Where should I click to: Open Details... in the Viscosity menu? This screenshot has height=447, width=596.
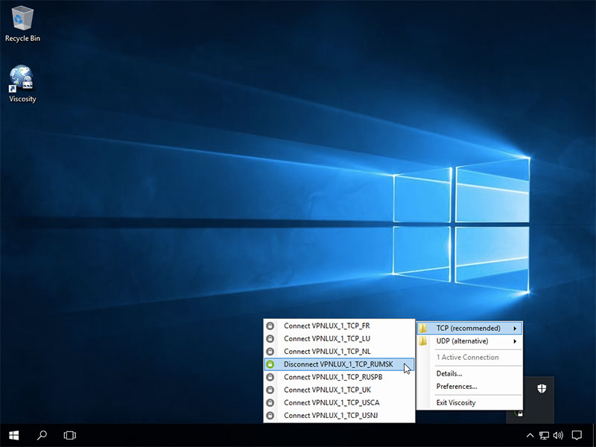469,374
